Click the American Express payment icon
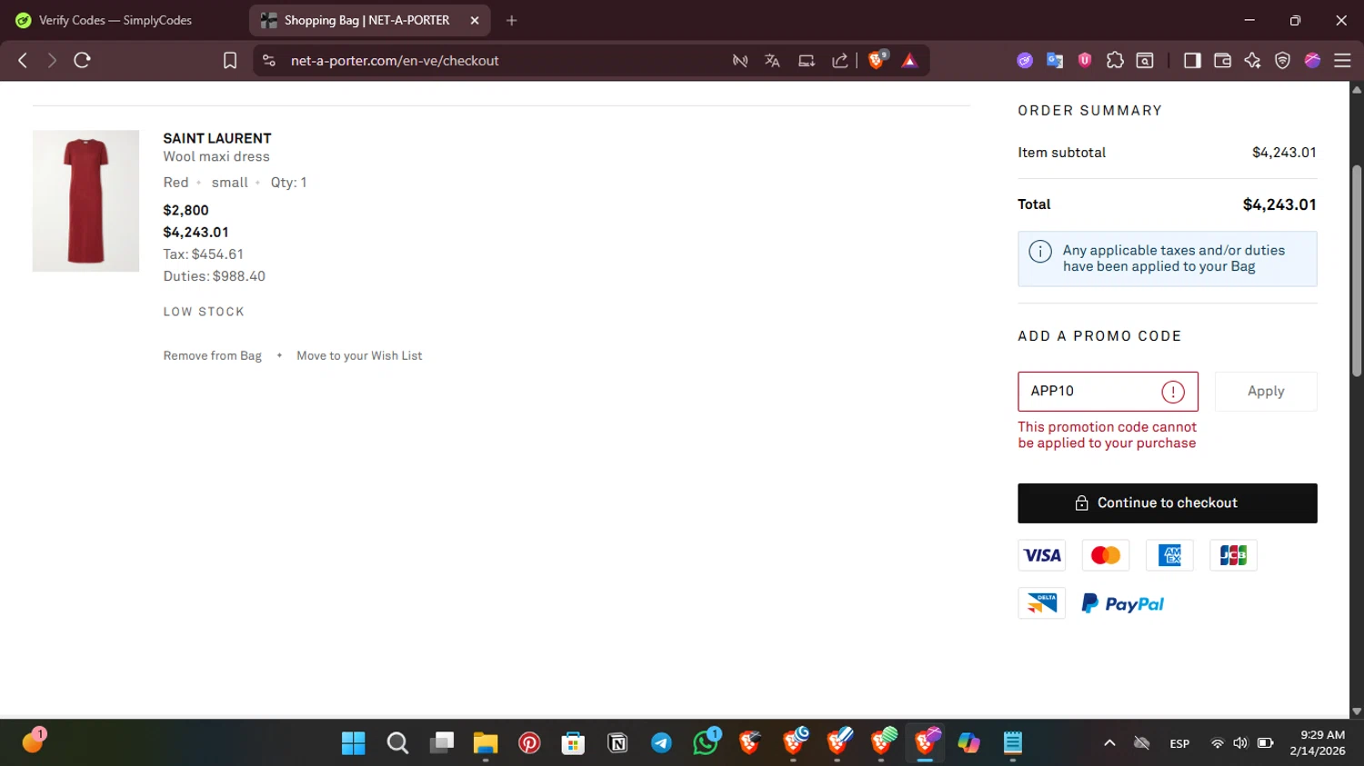This screenshot has height=766, width=1364. (x=1169, y=555)
